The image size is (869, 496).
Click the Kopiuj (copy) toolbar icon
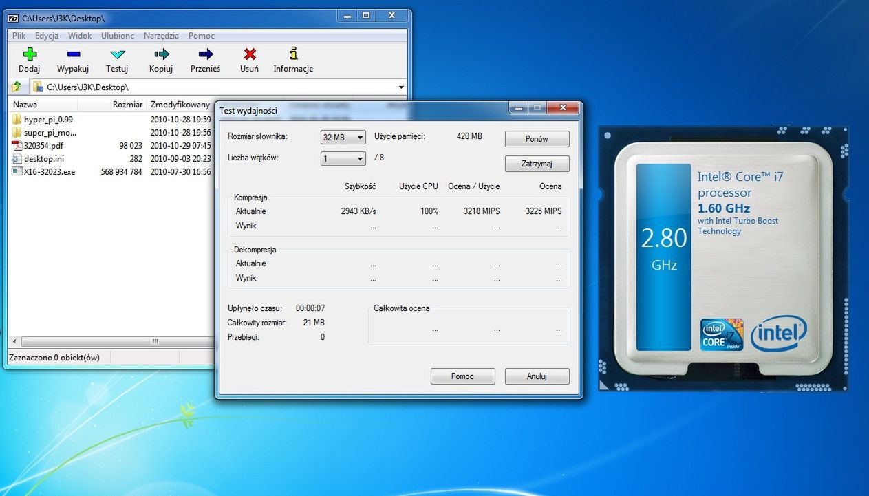[x=161, y=54]
